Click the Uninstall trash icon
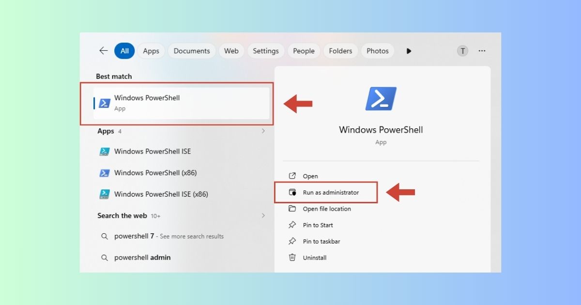This screenshot has height=305, width=581. coord(292,258)
